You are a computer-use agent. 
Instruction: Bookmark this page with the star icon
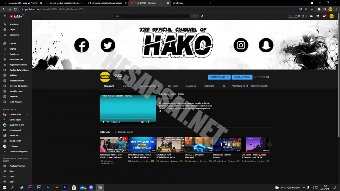(312, 9)
